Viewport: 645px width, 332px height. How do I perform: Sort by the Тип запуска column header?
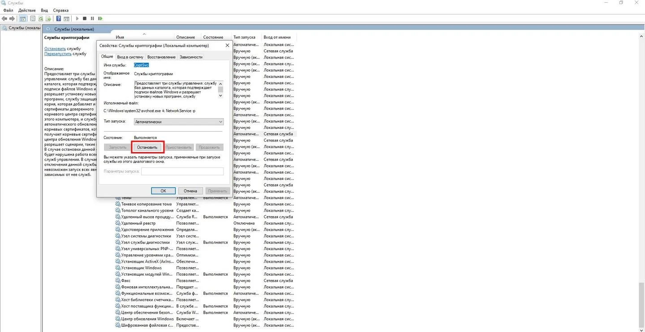[x=244, y=37]
